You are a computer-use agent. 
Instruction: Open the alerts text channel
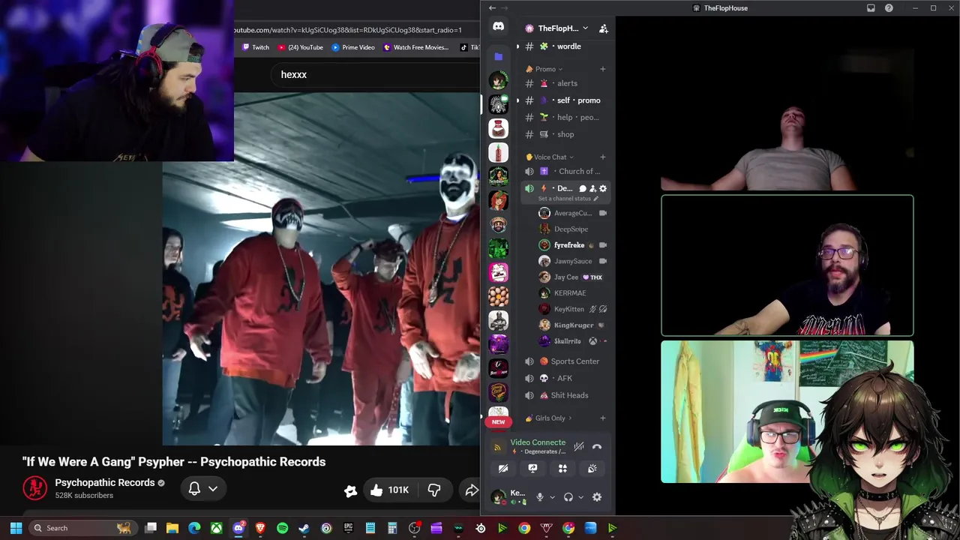point(565,83)
